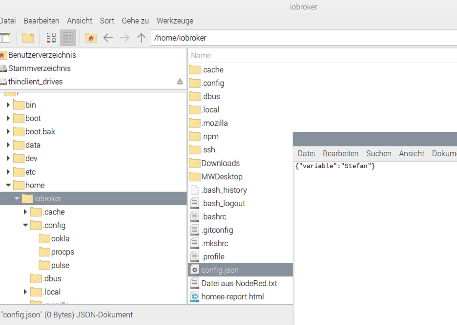Viewport: 457px width, 325px height.
Task: Navigate back with the left arrow
Action: pyautogui.click(x=108, y=38)
